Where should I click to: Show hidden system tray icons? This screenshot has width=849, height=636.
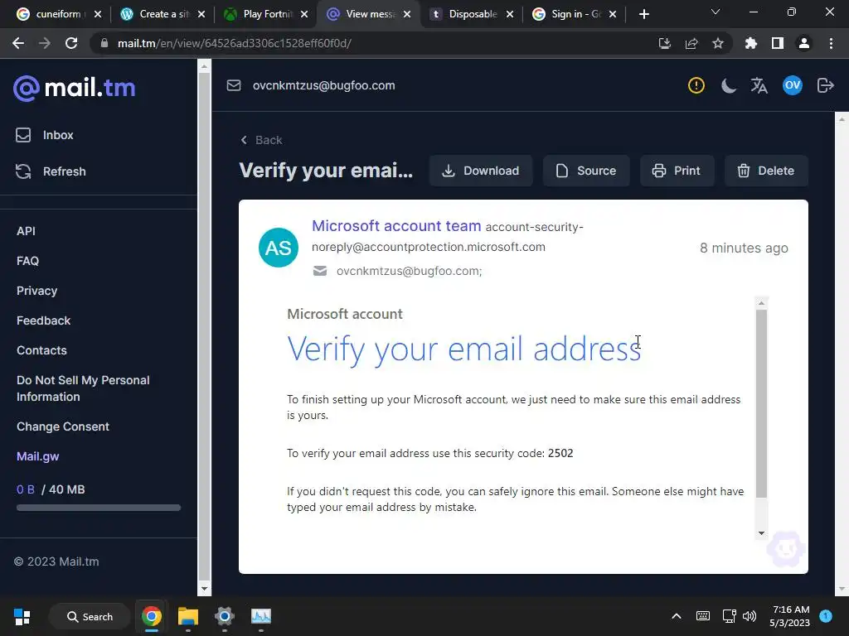(677, 616)
